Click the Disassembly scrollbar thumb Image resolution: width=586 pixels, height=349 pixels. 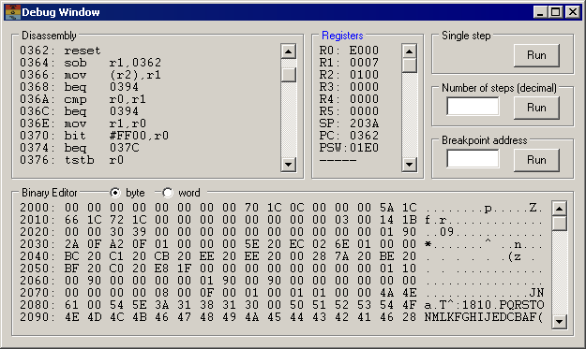289,74
